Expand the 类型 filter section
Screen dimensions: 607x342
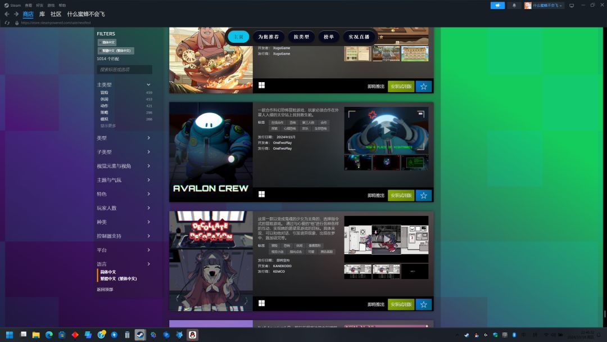click(x=124, y=138)
